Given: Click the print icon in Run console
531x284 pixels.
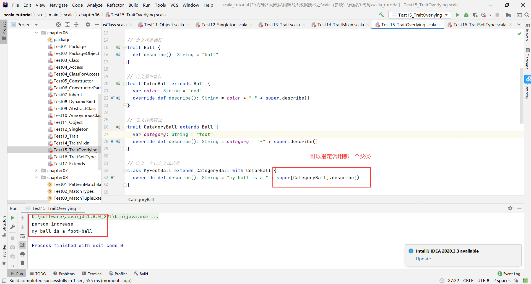Looking at the screenshot, I should click(x=22, y=254).
